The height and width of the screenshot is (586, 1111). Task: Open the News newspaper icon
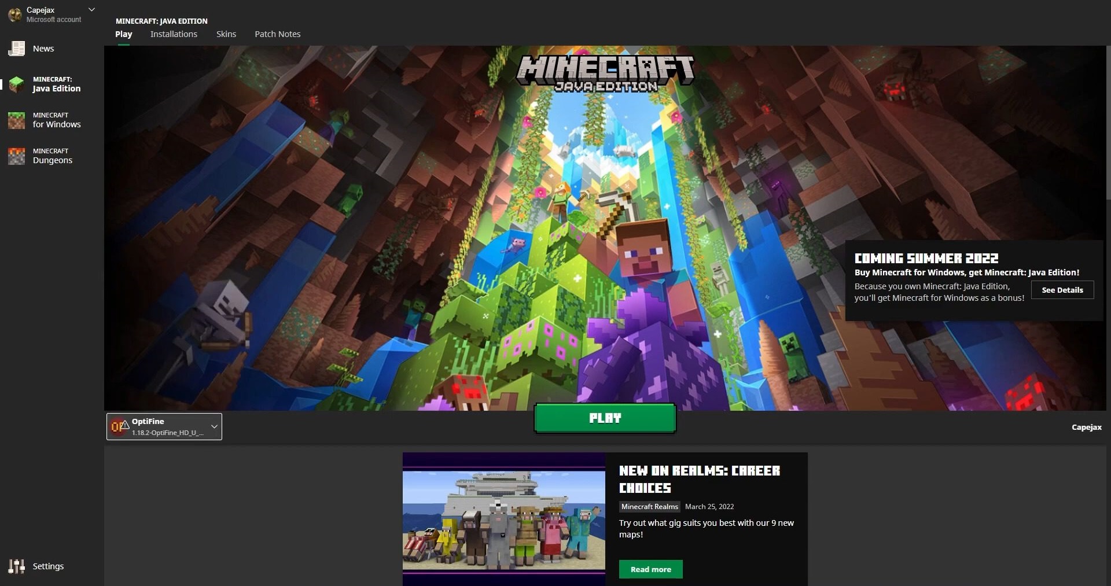16,49
